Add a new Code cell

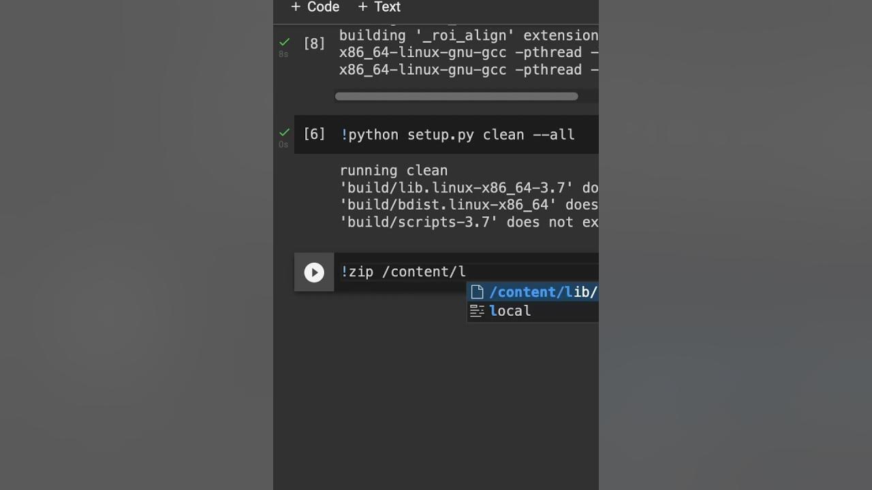pos(315,7)
